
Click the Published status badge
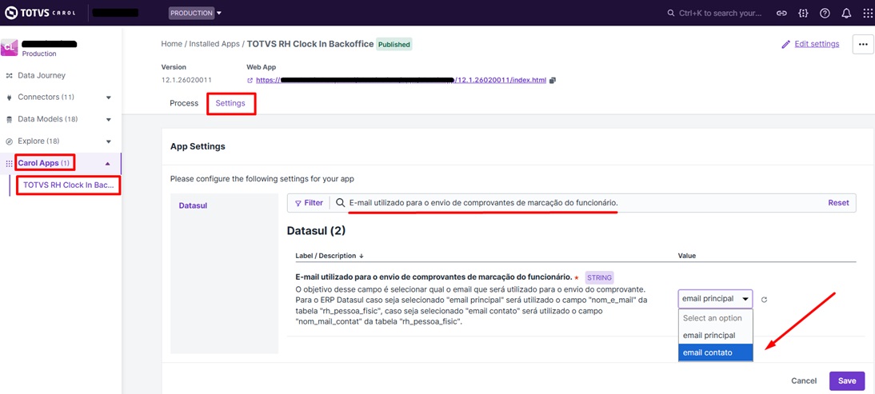coord(394,44)
